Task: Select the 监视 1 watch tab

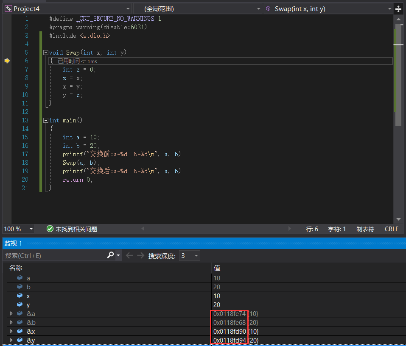Action: pos(13,243)
